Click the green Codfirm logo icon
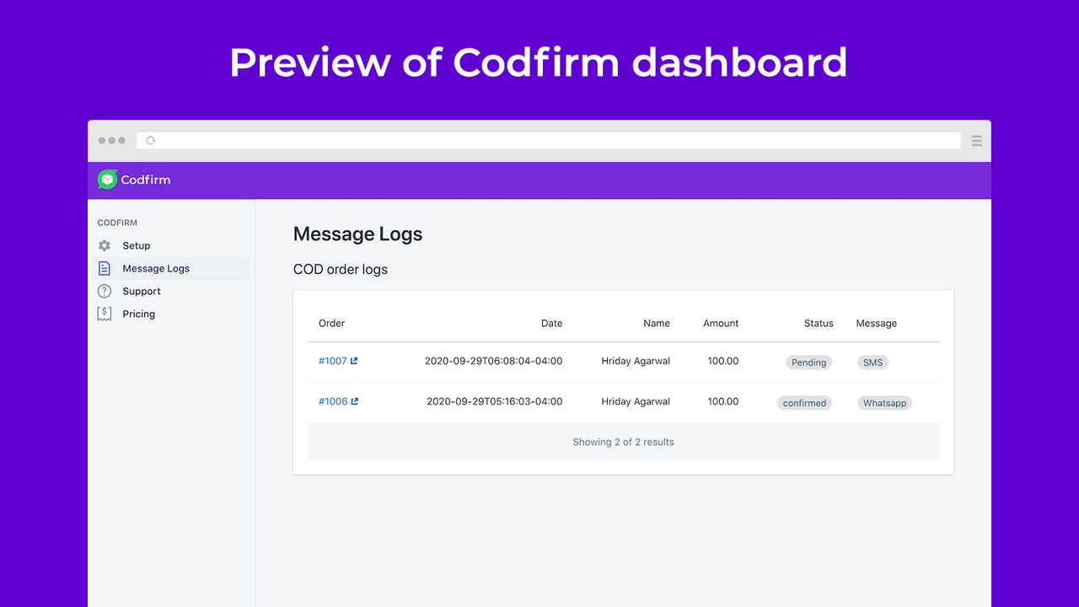The height and width of the screenshot is (607, 1079). 109,180
